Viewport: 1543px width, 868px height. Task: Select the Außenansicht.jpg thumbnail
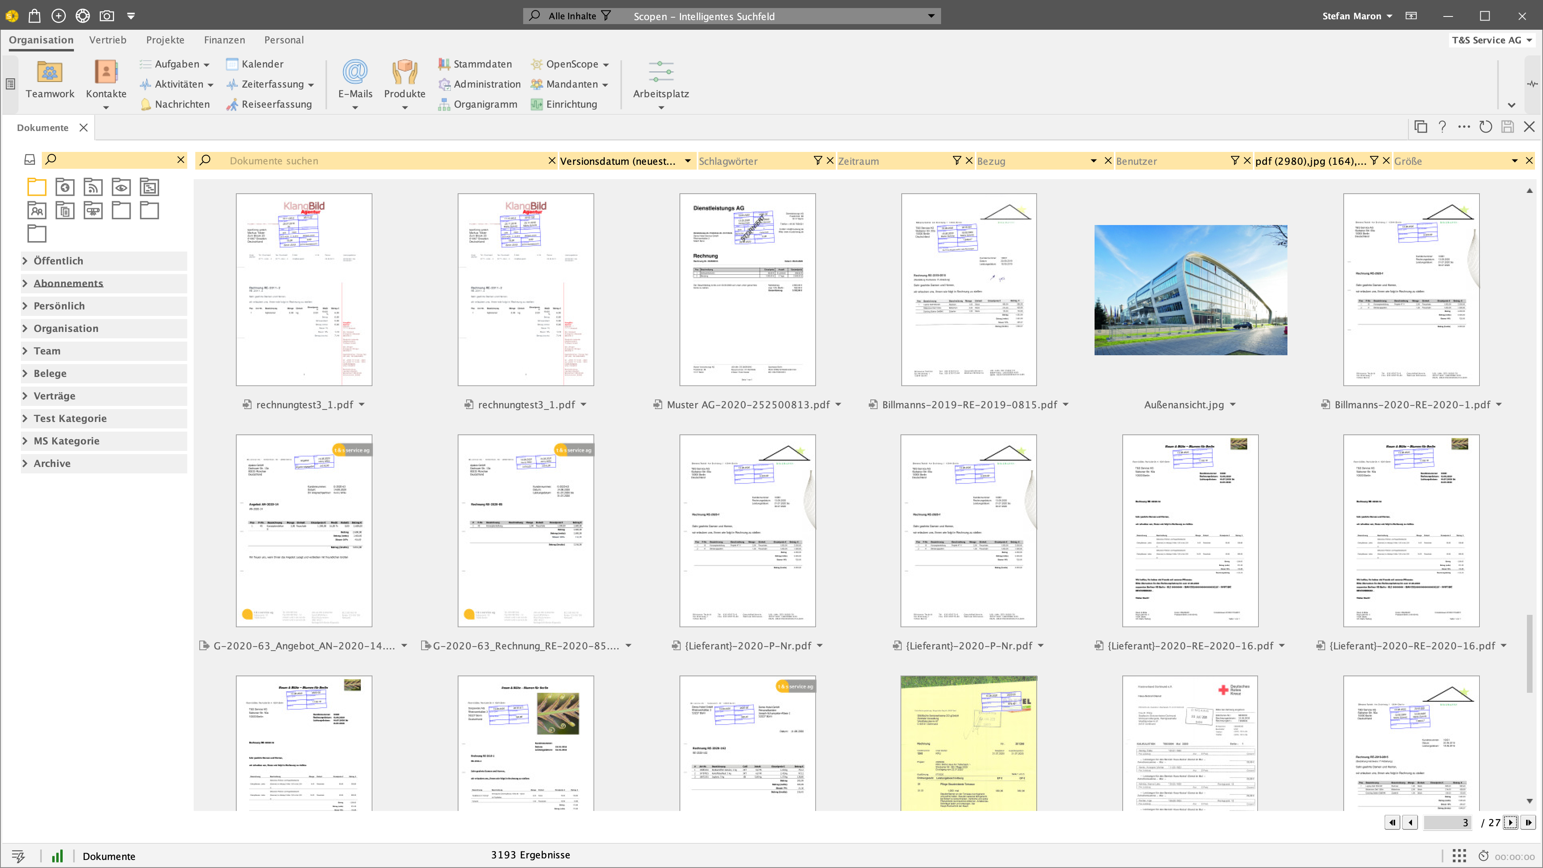click(1190, 290)
